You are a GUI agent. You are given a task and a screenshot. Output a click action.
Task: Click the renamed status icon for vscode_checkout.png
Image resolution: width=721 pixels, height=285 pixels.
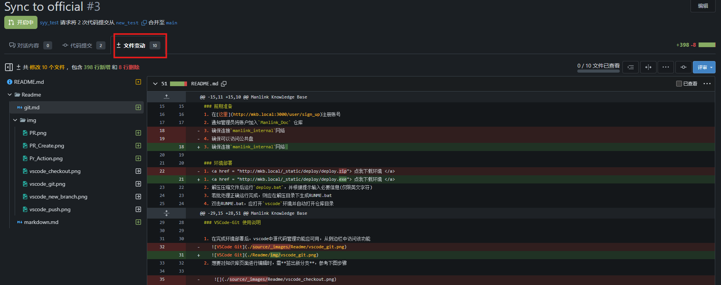coord(138,171)
